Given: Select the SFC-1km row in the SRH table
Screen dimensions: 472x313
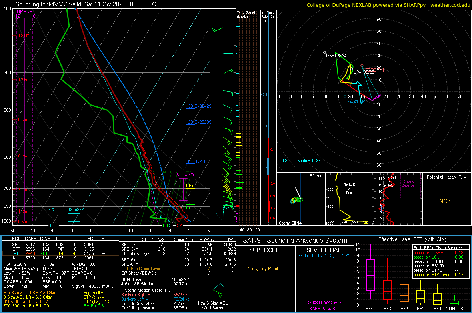Looking at the screenshot, I should tap(178, 245).
